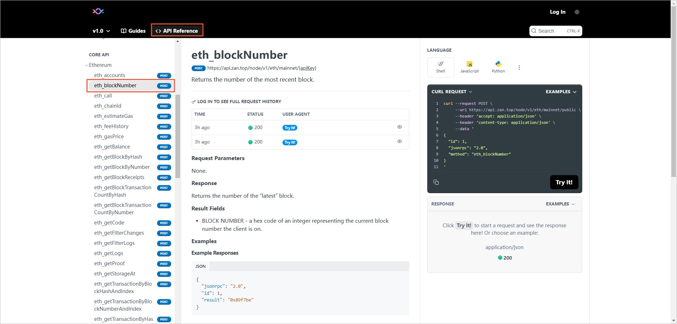Image resolution: width=677 pixels, height=324 pixels.
Task: Click the black Try It! button
Action: pyautogui.click(x=564, y=182)
